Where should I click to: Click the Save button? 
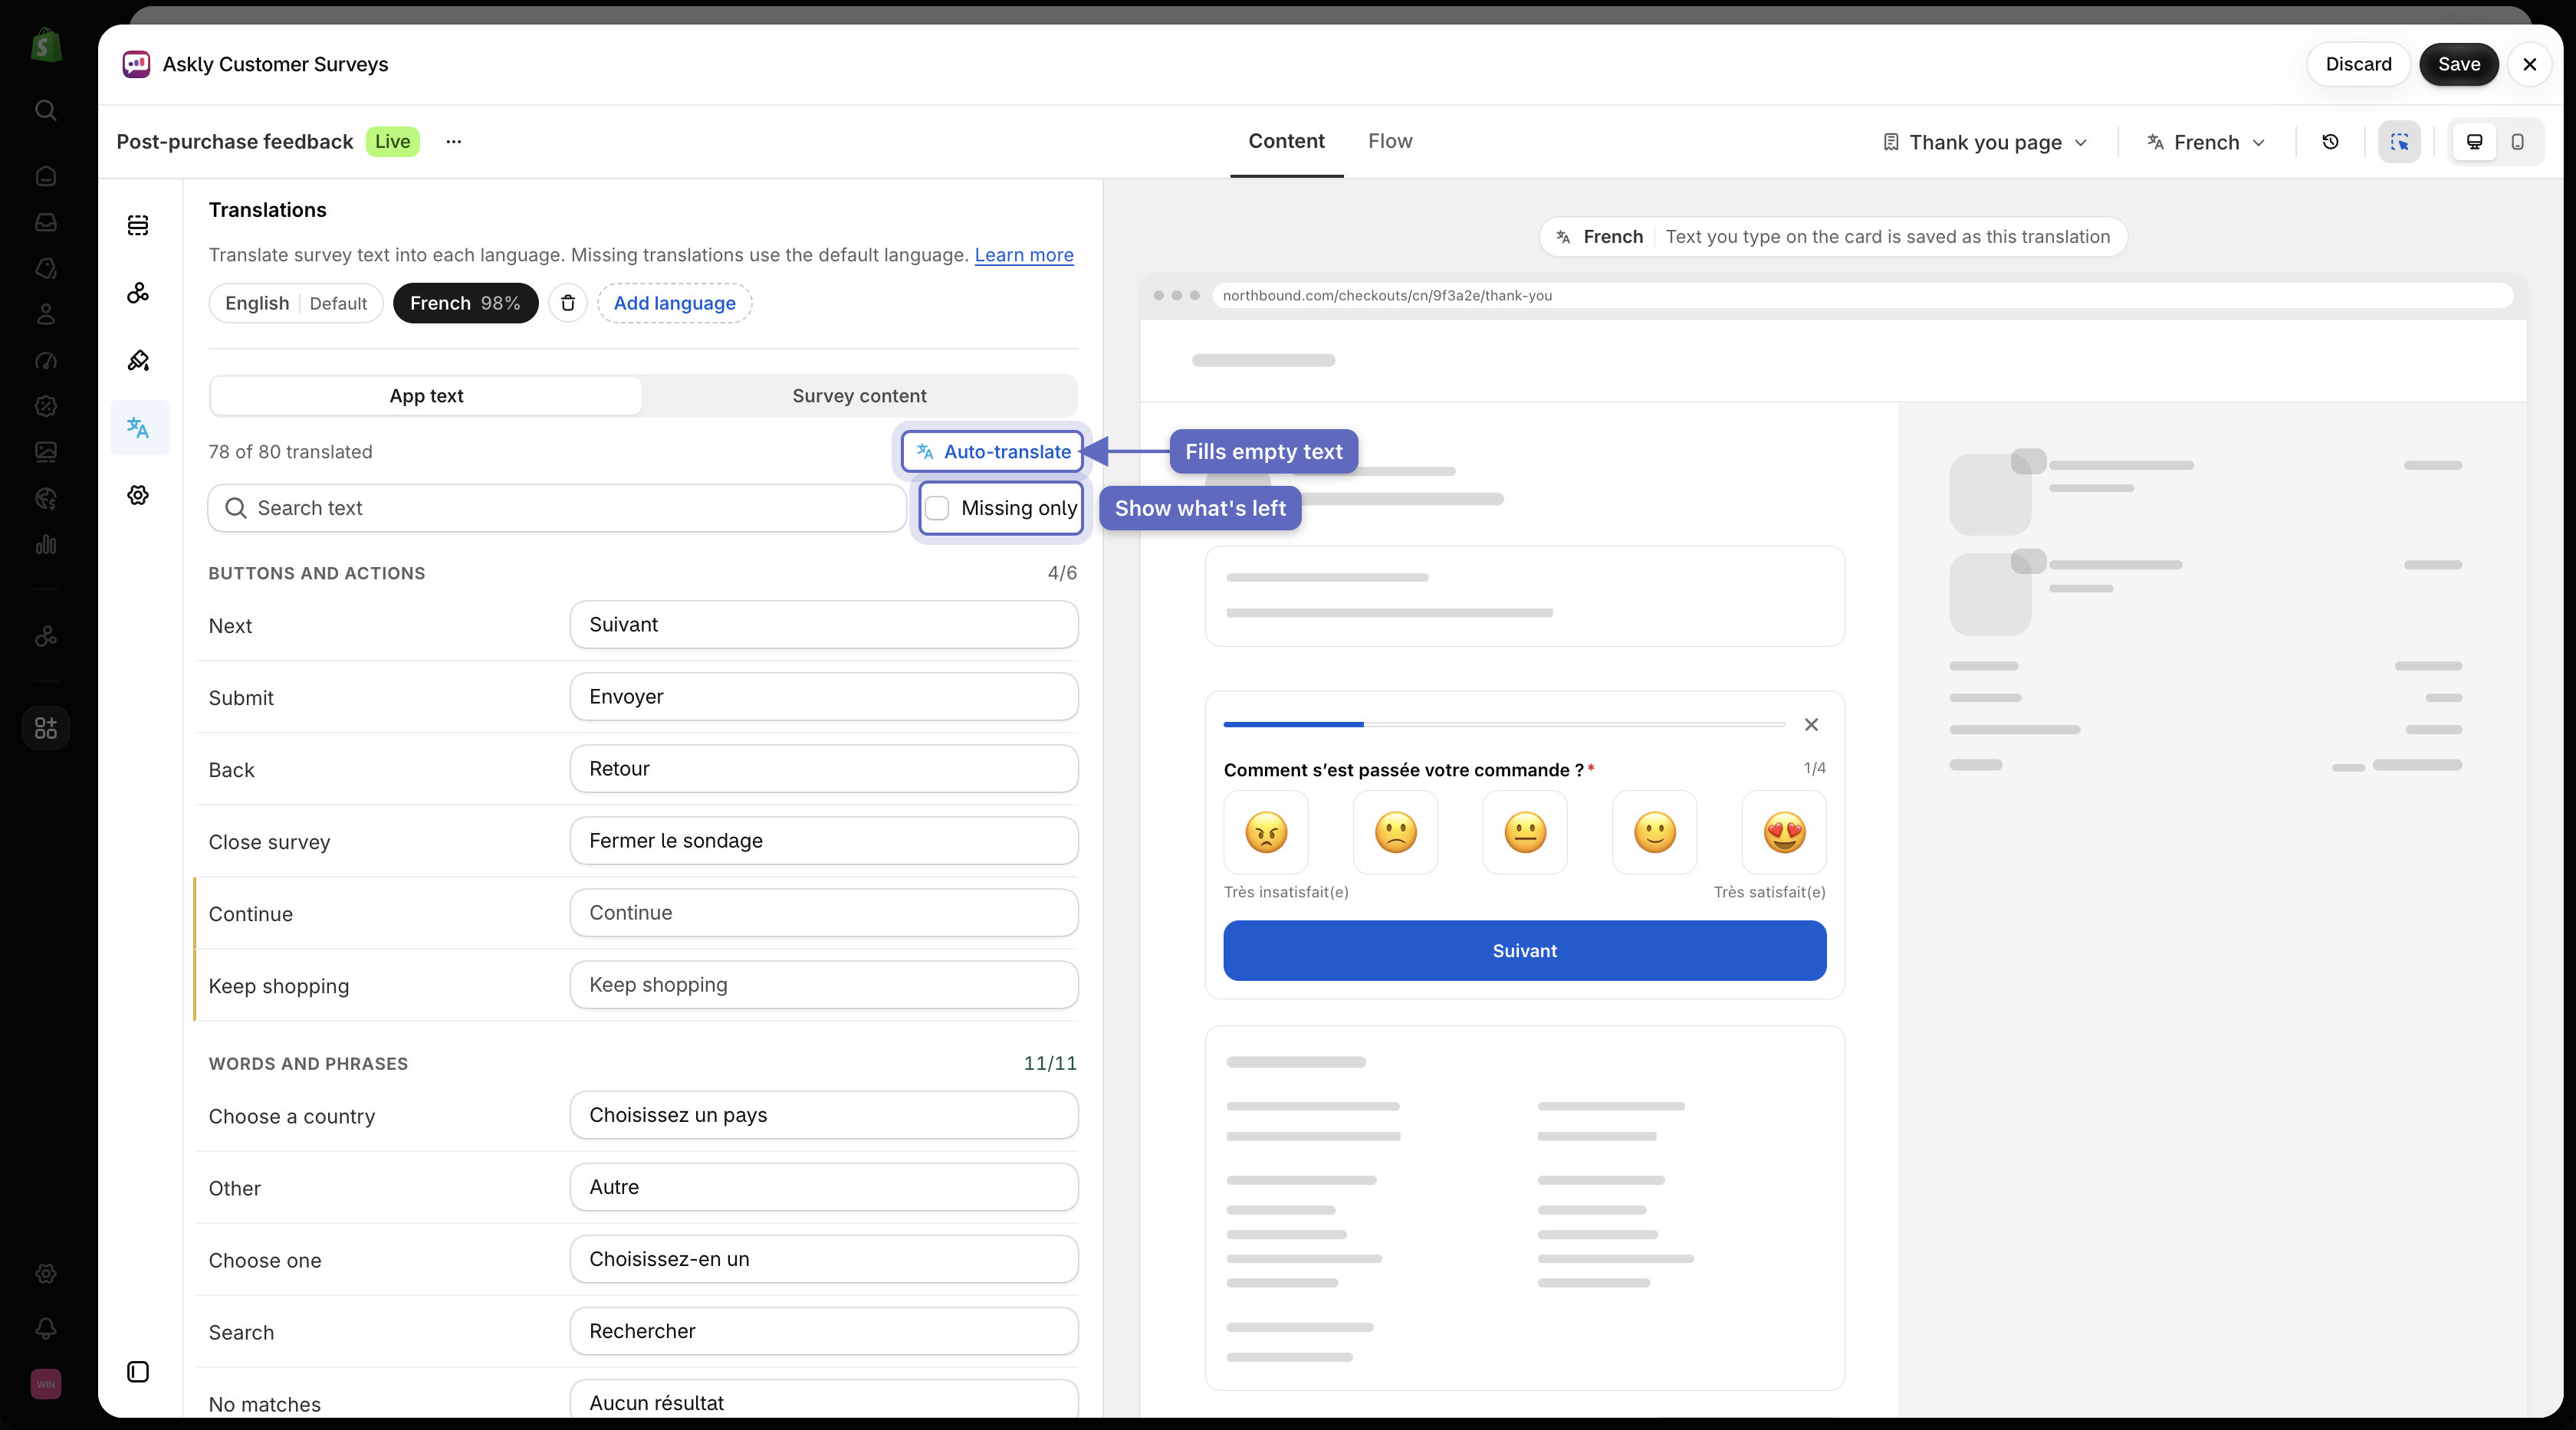(2459, 64)
